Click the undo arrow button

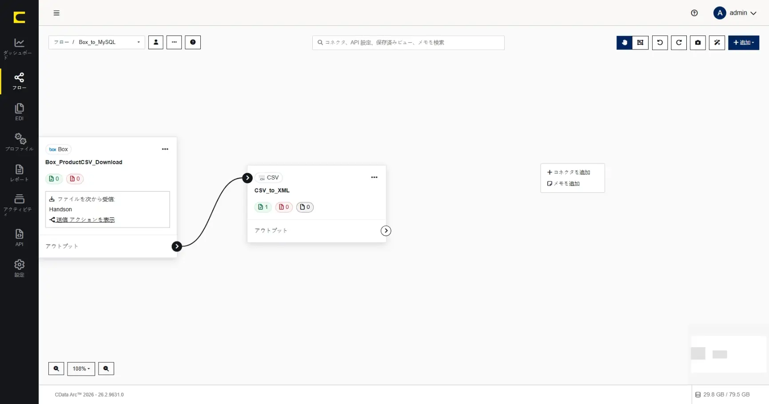pos(660,43)
